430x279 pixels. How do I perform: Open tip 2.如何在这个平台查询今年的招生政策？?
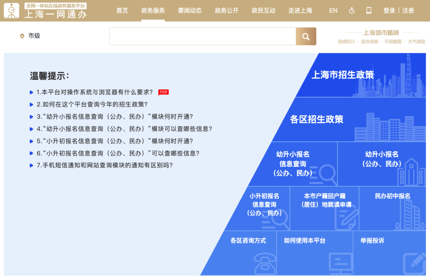(x=92, y=105)
